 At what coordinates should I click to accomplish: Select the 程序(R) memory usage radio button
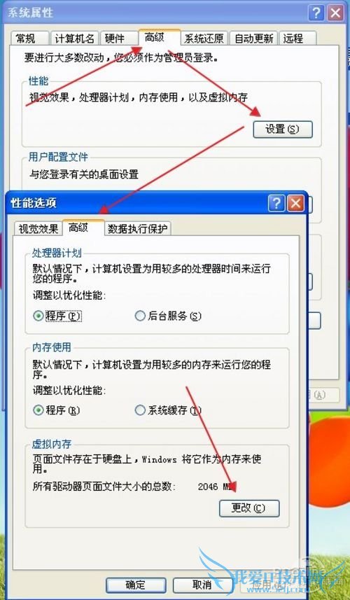click(x=38, y=410)
